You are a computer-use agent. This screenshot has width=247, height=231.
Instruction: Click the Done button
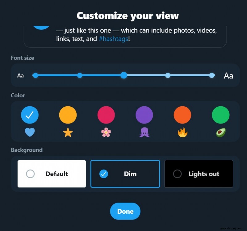tap(125, 211)
